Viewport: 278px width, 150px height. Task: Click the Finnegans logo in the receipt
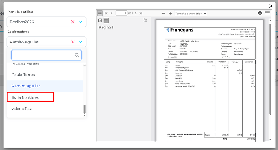[x=180, y=30]
